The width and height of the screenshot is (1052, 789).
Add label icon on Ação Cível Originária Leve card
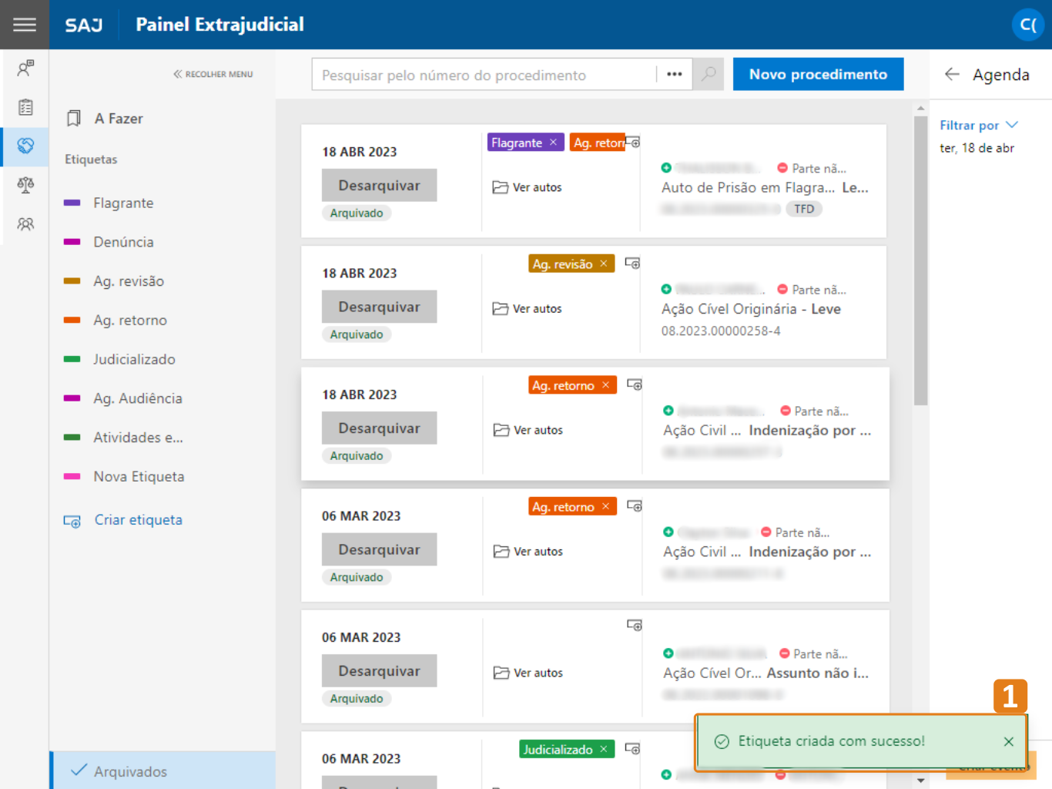632,264
